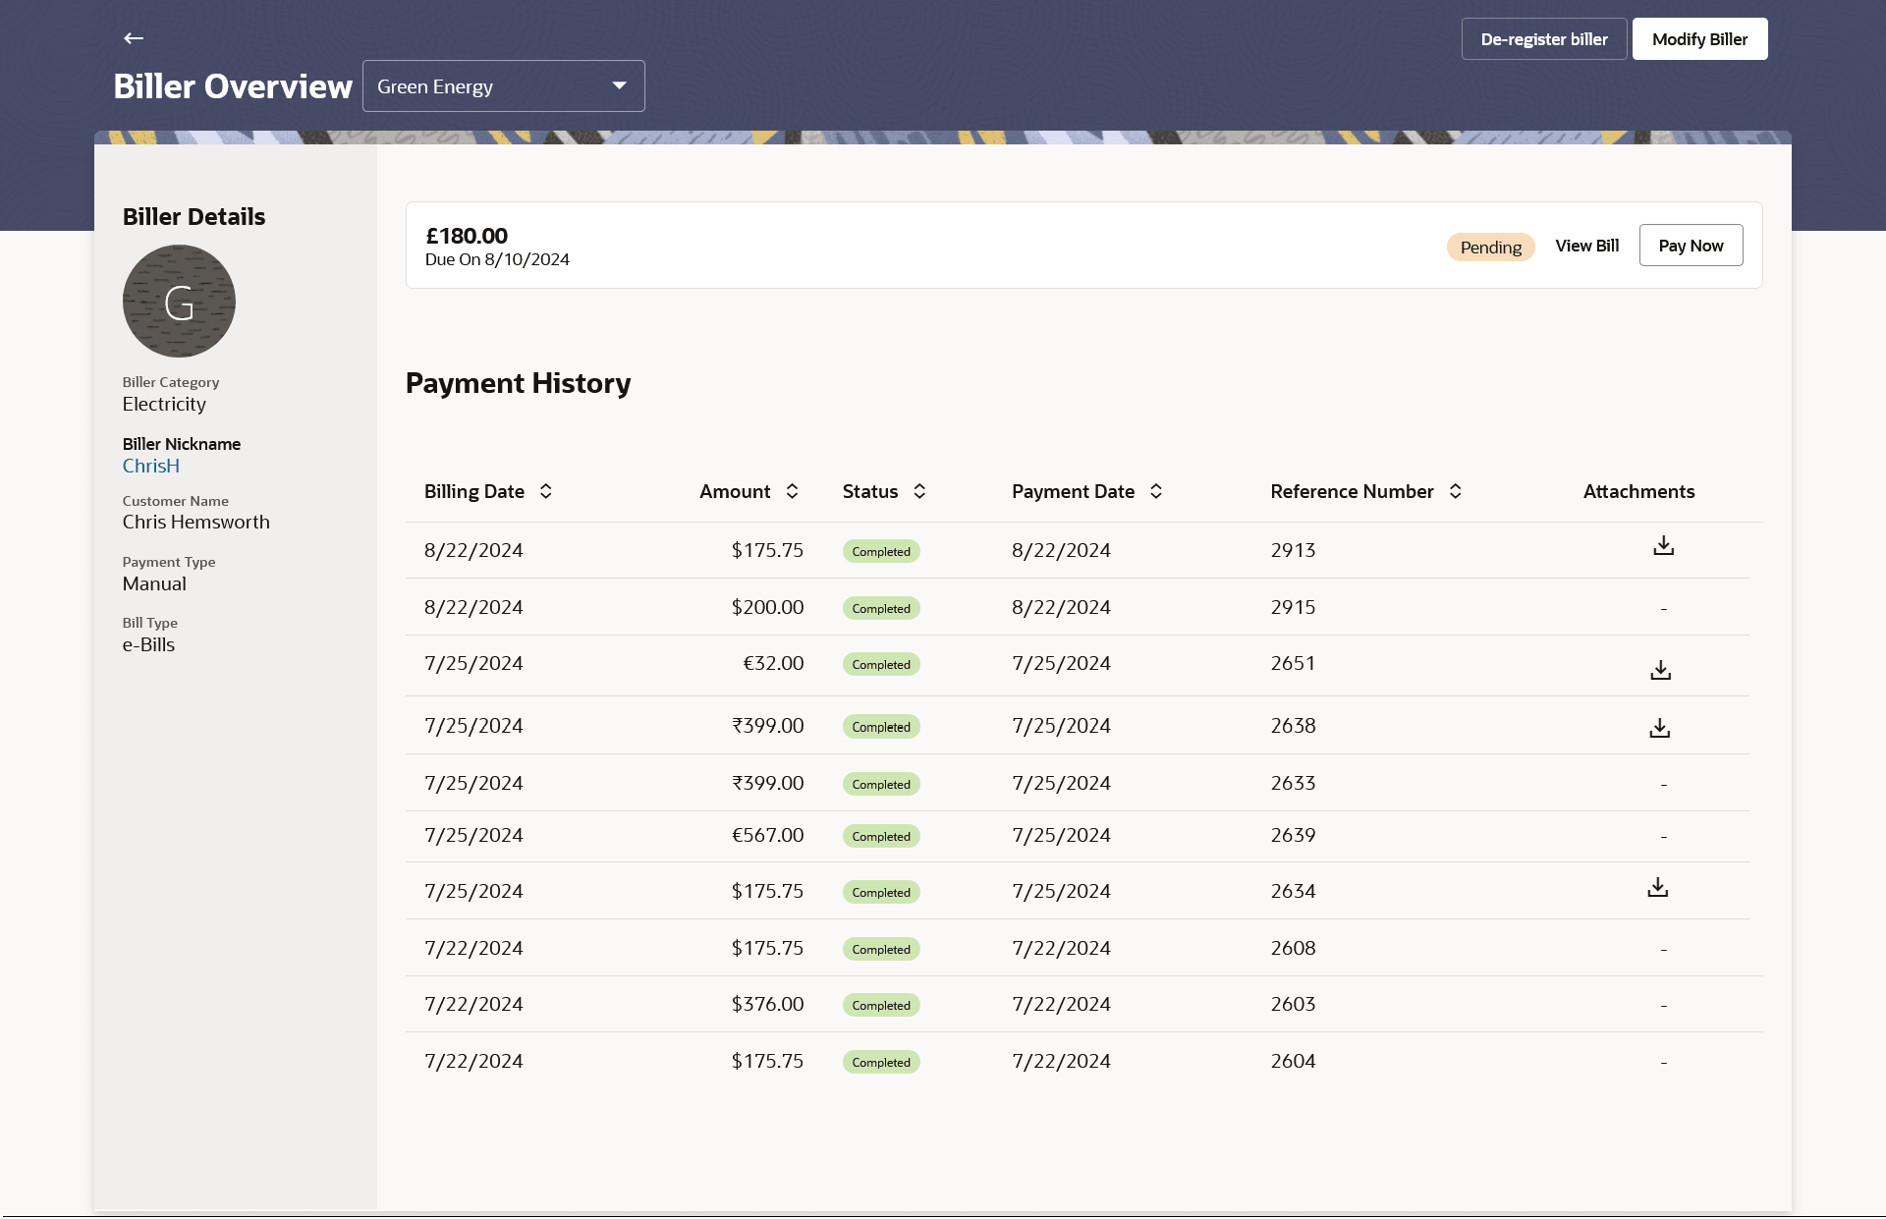The height and width of the screenshot is (1219, 1886).
Task: Click the ChrisH biller nickname
Action: (x=151, y=467)
